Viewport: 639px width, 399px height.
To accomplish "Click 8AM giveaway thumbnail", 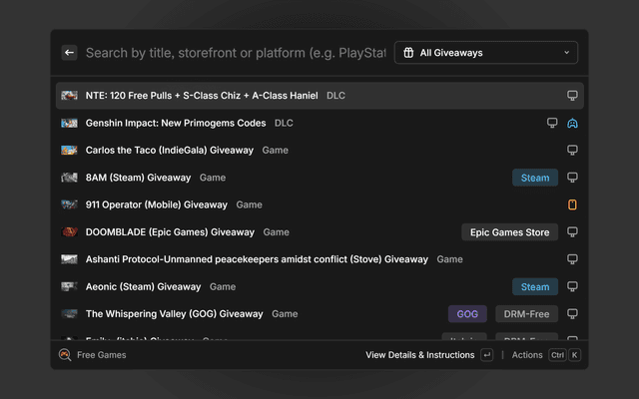I will (69, 178).
